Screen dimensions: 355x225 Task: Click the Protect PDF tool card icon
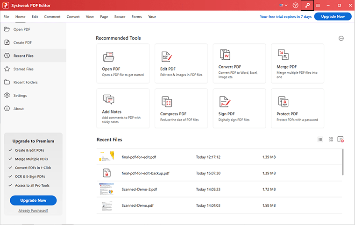283,101
